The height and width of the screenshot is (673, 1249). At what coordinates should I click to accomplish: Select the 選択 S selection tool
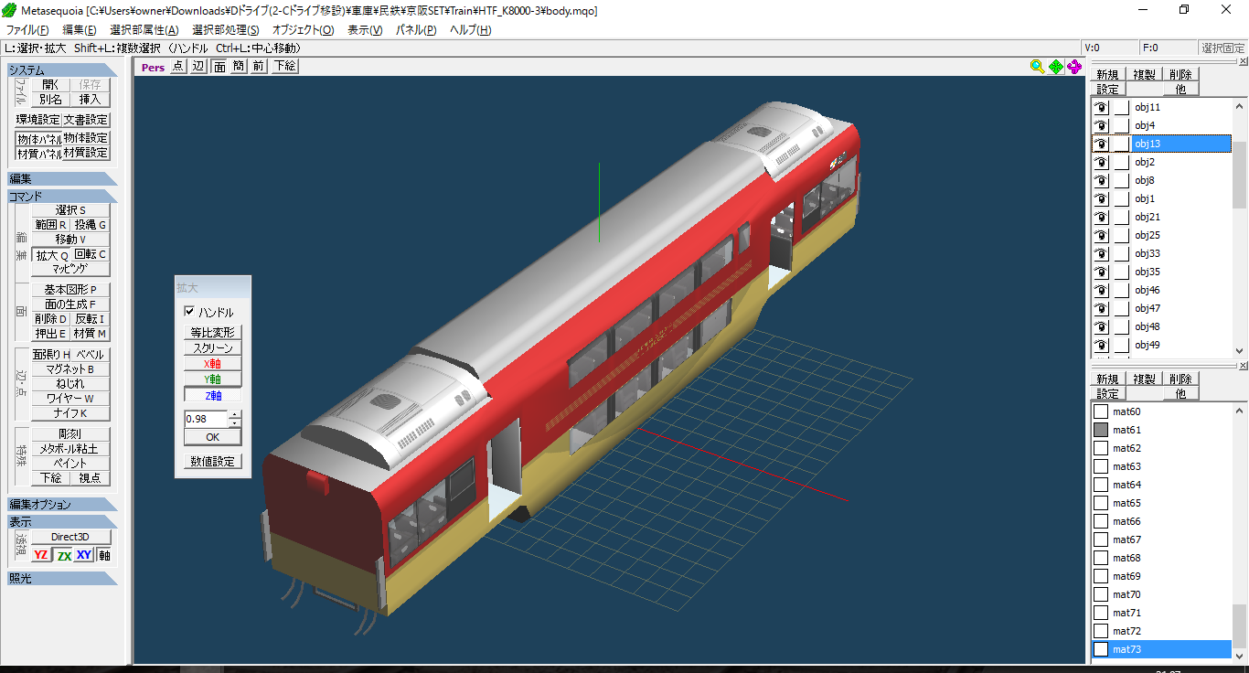[70, 210]
